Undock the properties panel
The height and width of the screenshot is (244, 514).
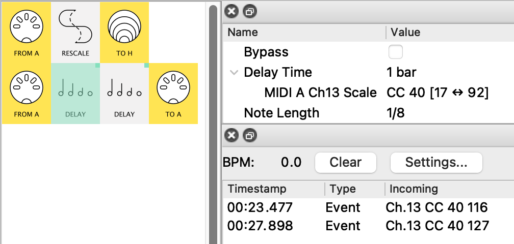[x=249, y=11]
